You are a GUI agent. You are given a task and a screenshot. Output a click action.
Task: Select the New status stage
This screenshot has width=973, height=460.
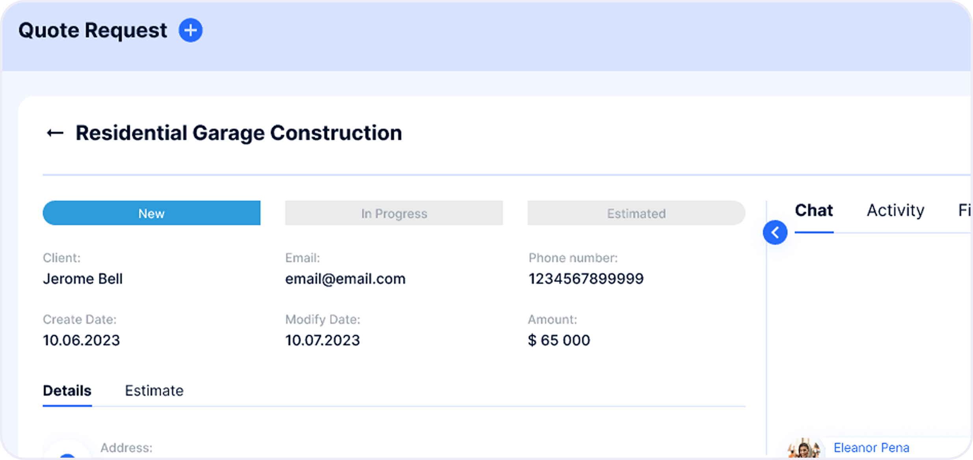point(151,213)
